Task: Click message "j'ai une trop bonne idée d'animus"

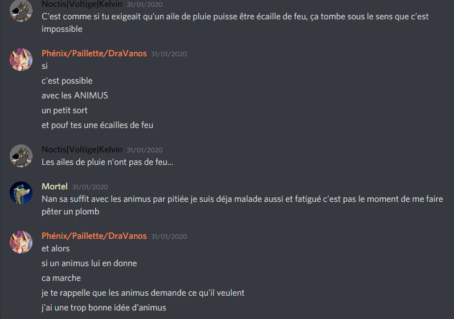Action: pos(104,308)
